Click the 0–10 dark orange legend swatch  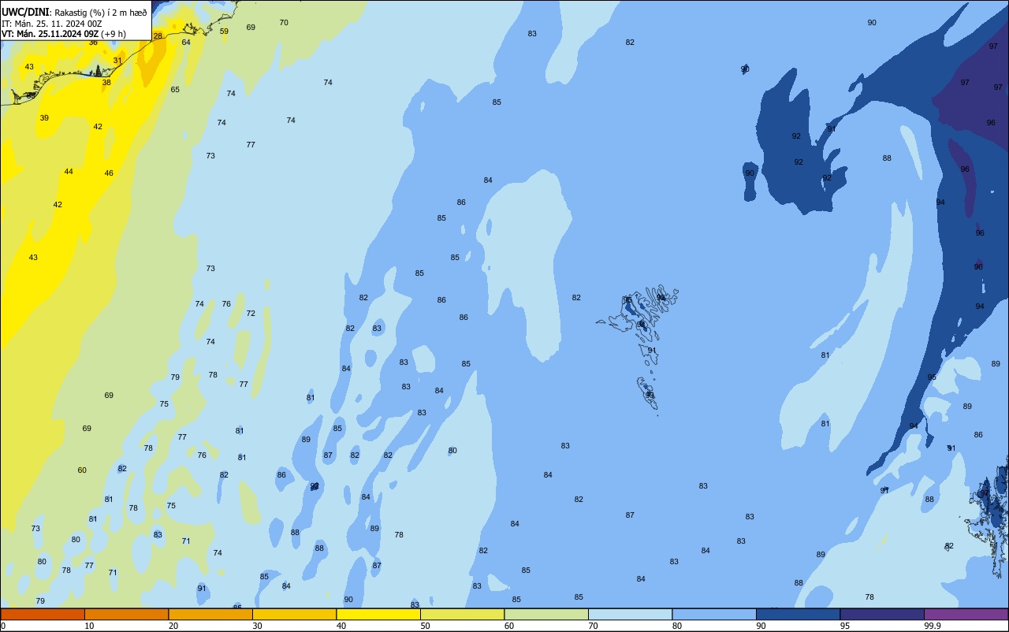tap(43, 614)
